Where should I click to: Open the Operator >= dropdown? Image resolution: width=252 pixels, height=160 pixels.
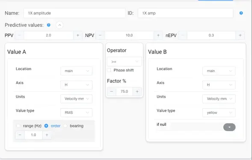pyautogui.click(x=125, y=62)
